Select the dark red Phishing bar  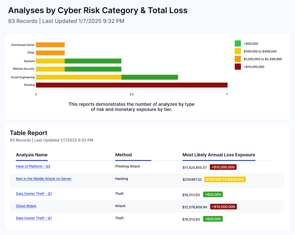click(132, 85)
